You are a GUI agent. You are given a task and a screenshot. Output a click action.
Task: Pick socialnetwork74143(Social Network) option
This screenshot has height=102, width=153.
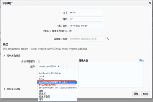click(x=57, y=88)
